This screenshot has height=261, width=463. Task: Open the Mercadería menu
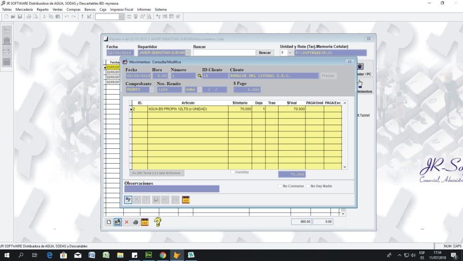24,9
